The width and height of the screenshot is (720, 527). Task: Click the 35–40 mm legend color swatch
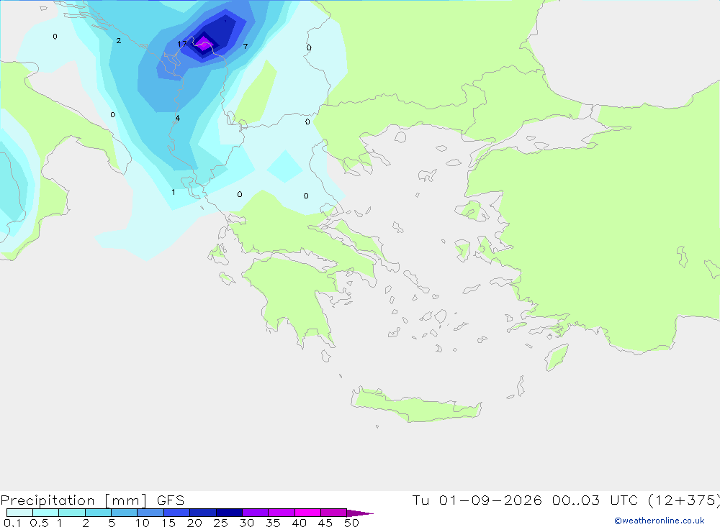282,513
